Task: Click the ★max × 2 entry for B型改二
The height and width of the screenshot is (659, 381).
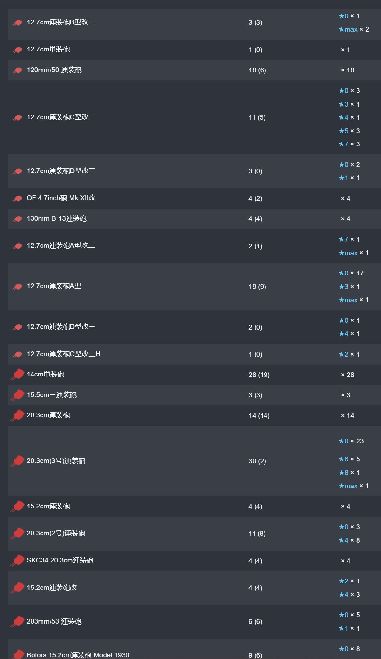Action: tap(354, 29)
